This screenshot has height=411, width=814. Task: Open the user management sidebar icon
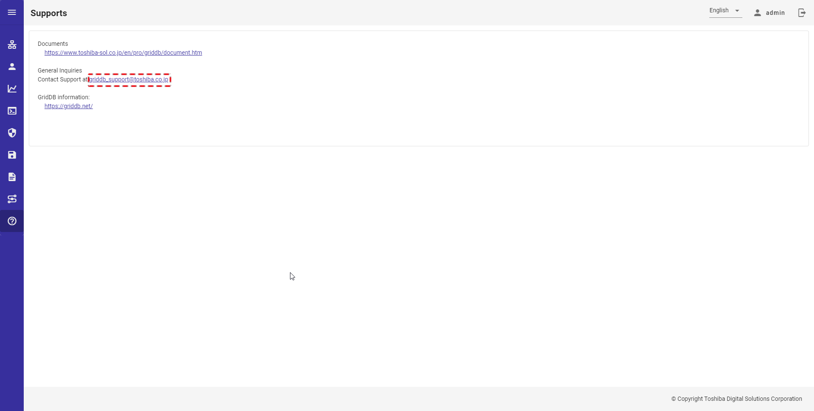pos(12,67)
